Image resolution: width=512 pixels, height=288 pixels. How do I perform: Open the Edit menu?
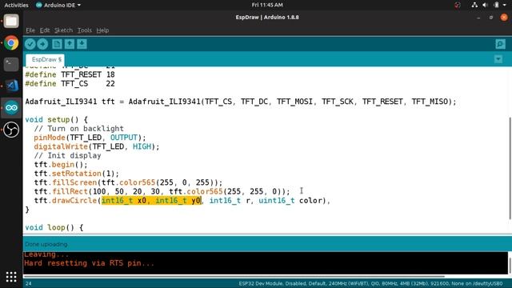click(45, 30)
